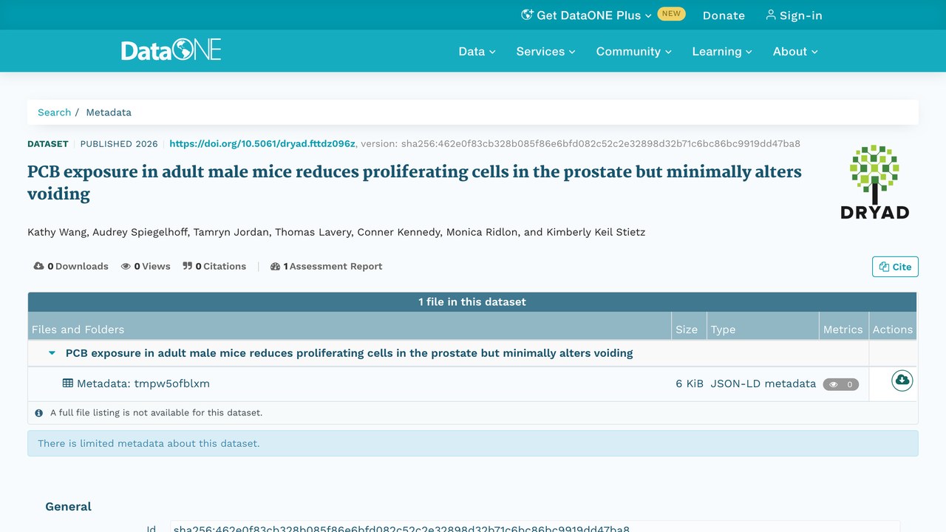Click the Sign-in link
This screenshot has height=532, width=946.
point(794,15)
